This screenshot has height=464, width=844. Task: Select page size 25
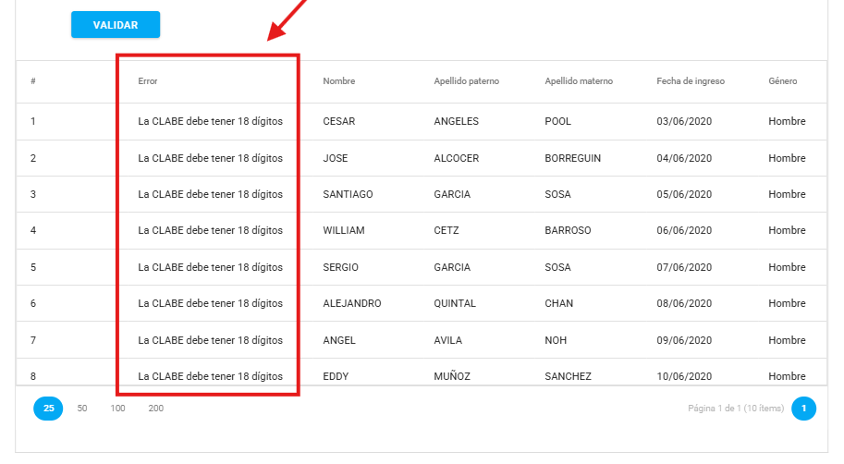point(48,409)
